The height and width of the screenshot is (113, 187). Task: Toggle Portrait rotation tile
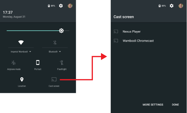tap(38, 65)
